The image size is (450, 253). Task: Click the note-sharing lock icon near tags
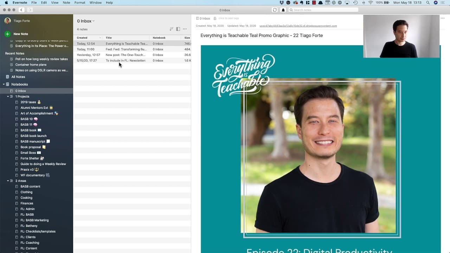(215, 18)
